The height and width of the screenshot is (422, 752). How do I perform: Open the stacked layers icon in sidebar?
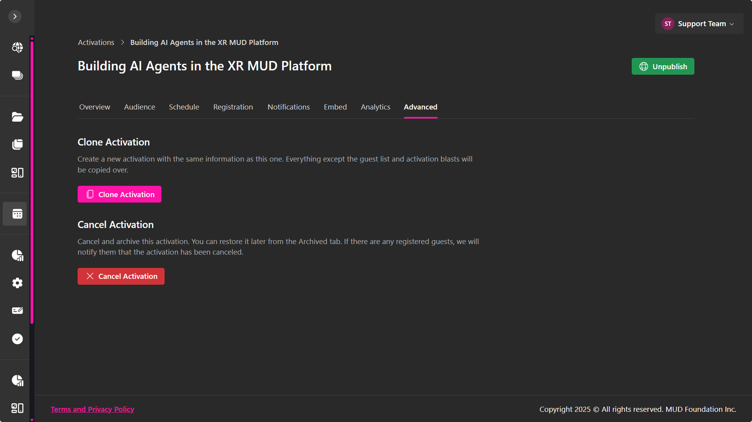[x=17, y=75]
